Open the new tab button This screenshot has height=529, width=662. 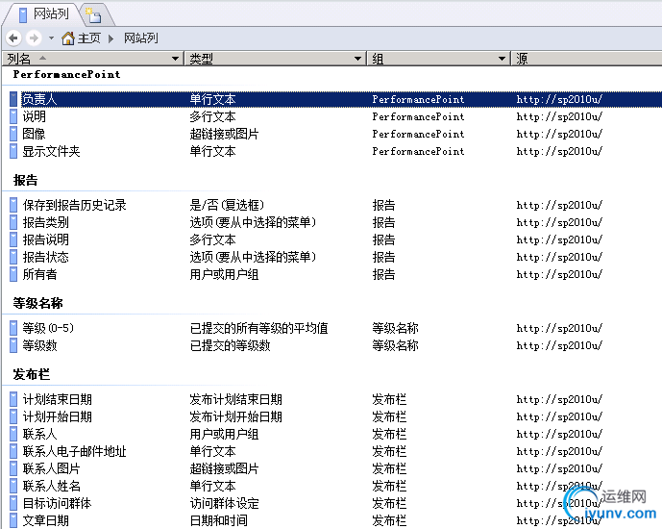pos(94,14)
